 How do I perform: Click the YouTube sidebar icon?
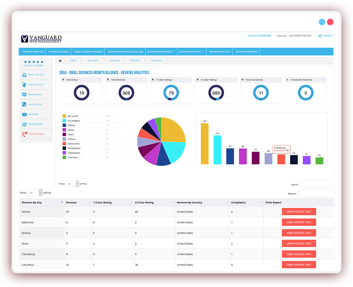[x=24, y=114]
